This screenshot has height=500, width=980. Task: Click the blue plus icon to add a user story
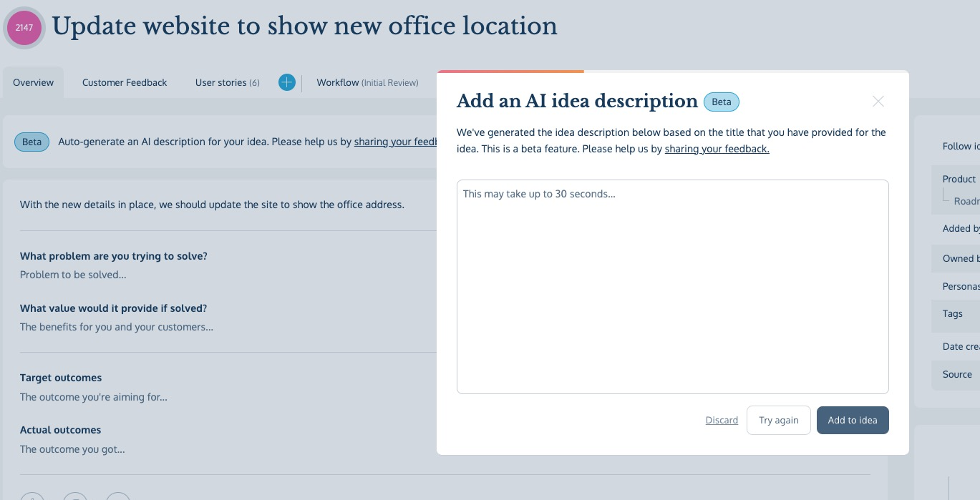click(286, 82)
